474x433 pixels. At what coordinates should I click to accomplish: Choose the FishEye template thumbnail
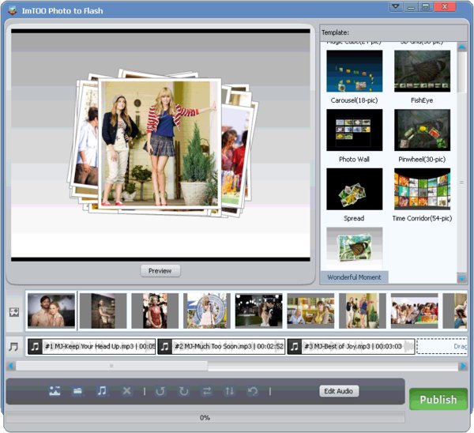click(422, 72)
